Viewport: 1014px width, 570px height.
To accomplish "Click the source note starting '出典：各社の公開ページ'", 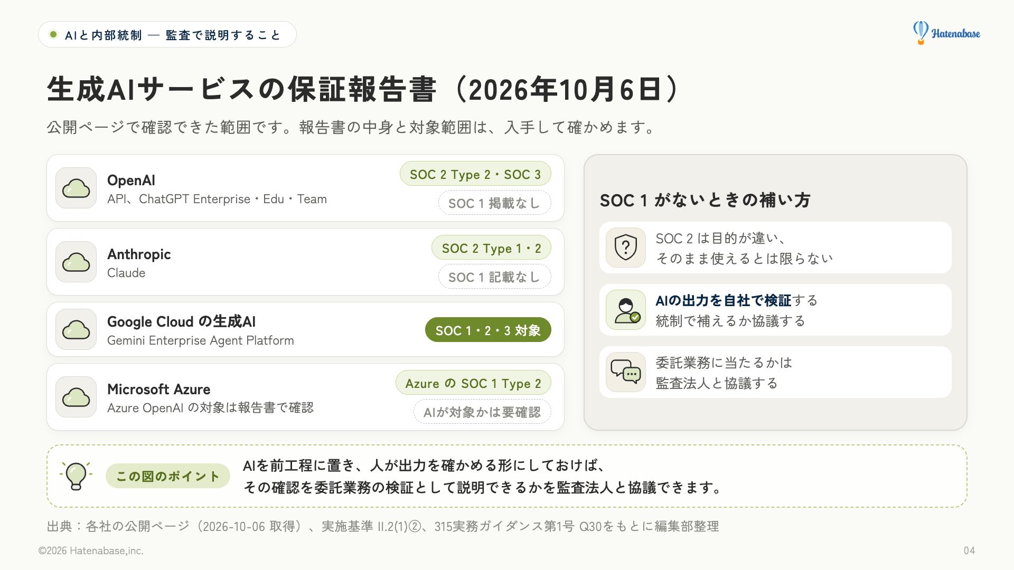I will 383,526.
